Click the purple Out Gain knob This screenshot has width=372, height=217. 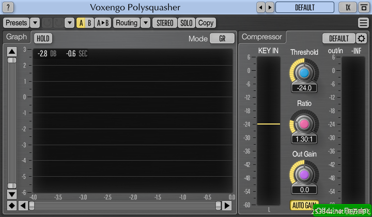[304, 175]
